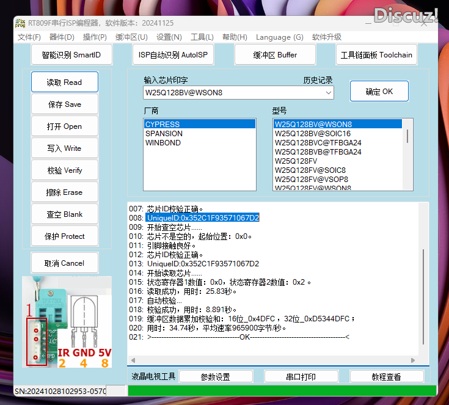Image resolution: width=449 pixels, height=405 pixels.
Task: Click the 参数设置 button
Action: 216,377
